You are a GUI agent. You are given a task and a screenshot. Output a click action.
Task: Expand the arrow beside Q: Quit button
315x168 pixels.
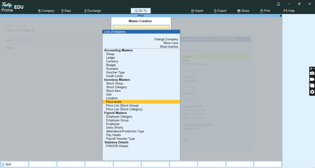pyautogui.click(x=26, y=164)
